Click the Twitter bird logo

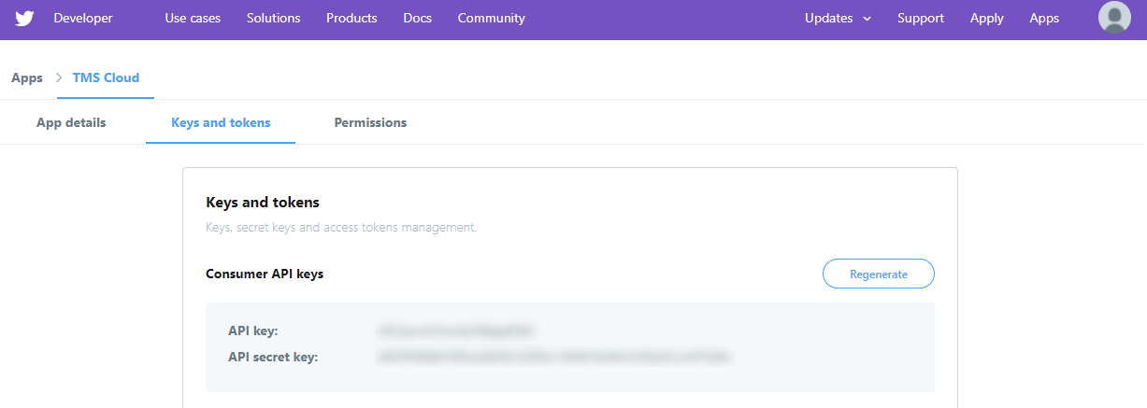click(x=24, y=19)
